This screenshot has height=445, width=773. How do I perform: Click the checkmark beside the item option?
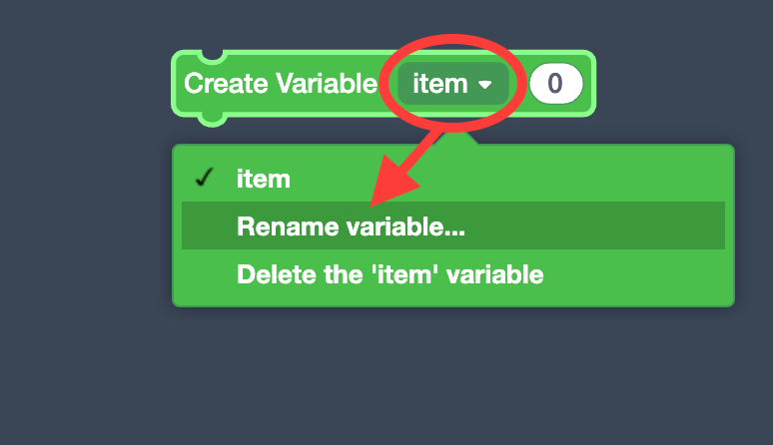point(205,179)
